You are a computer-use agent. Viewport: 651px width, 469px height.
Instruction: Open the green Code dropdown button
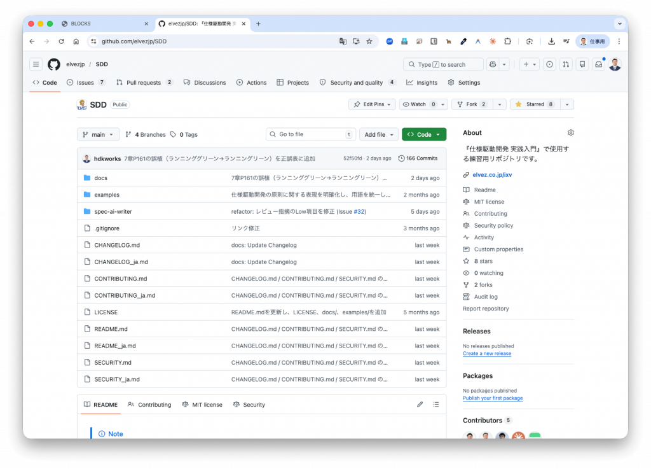[424, 134]
